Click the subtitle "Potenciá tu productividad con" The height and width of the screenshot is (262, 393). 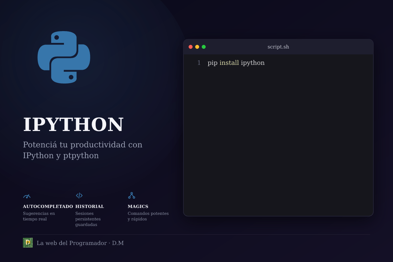click(x=83, y=145)
